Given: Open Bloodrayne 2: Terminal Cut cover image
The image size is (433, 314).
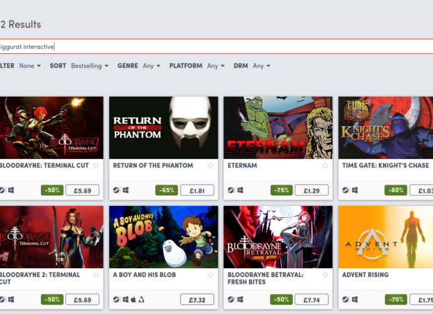Looking at the screenshot, I should tap(51, 237).
